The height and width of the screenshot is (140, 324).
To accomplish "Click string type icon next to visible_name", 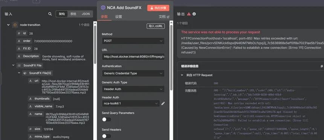I will click(x=31, y=107).
